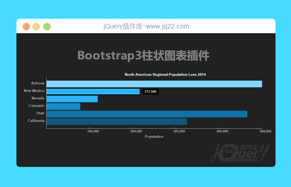Click the 500,000 tick label
This screenshot has width=291, height=187.
click(265, 131)
